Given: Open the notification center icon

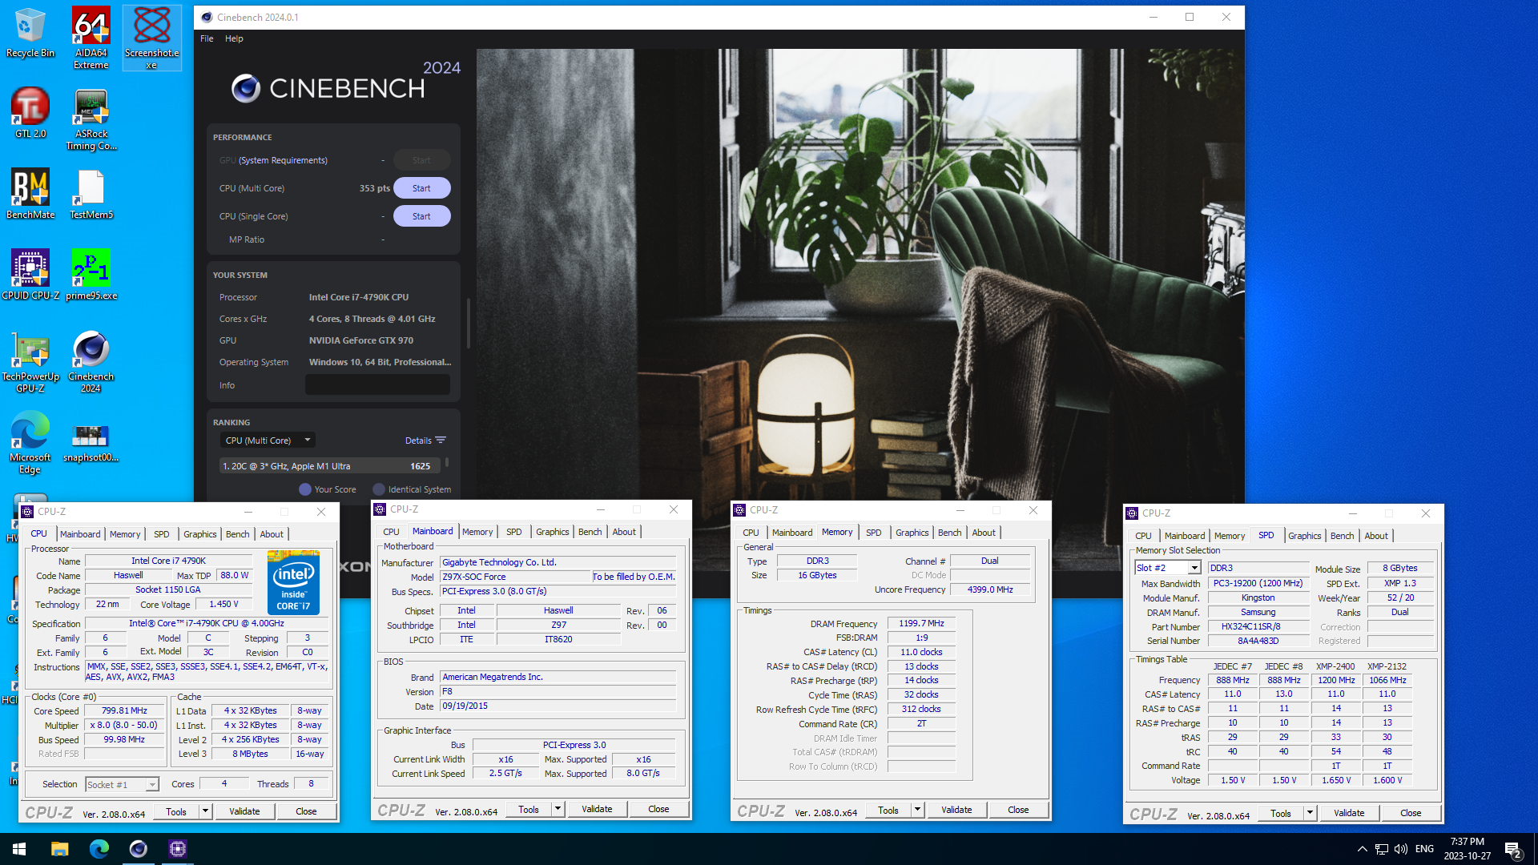Looking at the screenshot, I should click(x=1513, y=849).
